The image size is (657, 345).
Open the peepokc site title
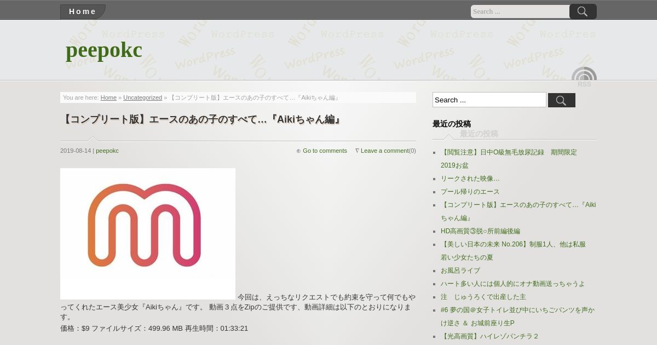pos(104,50)
